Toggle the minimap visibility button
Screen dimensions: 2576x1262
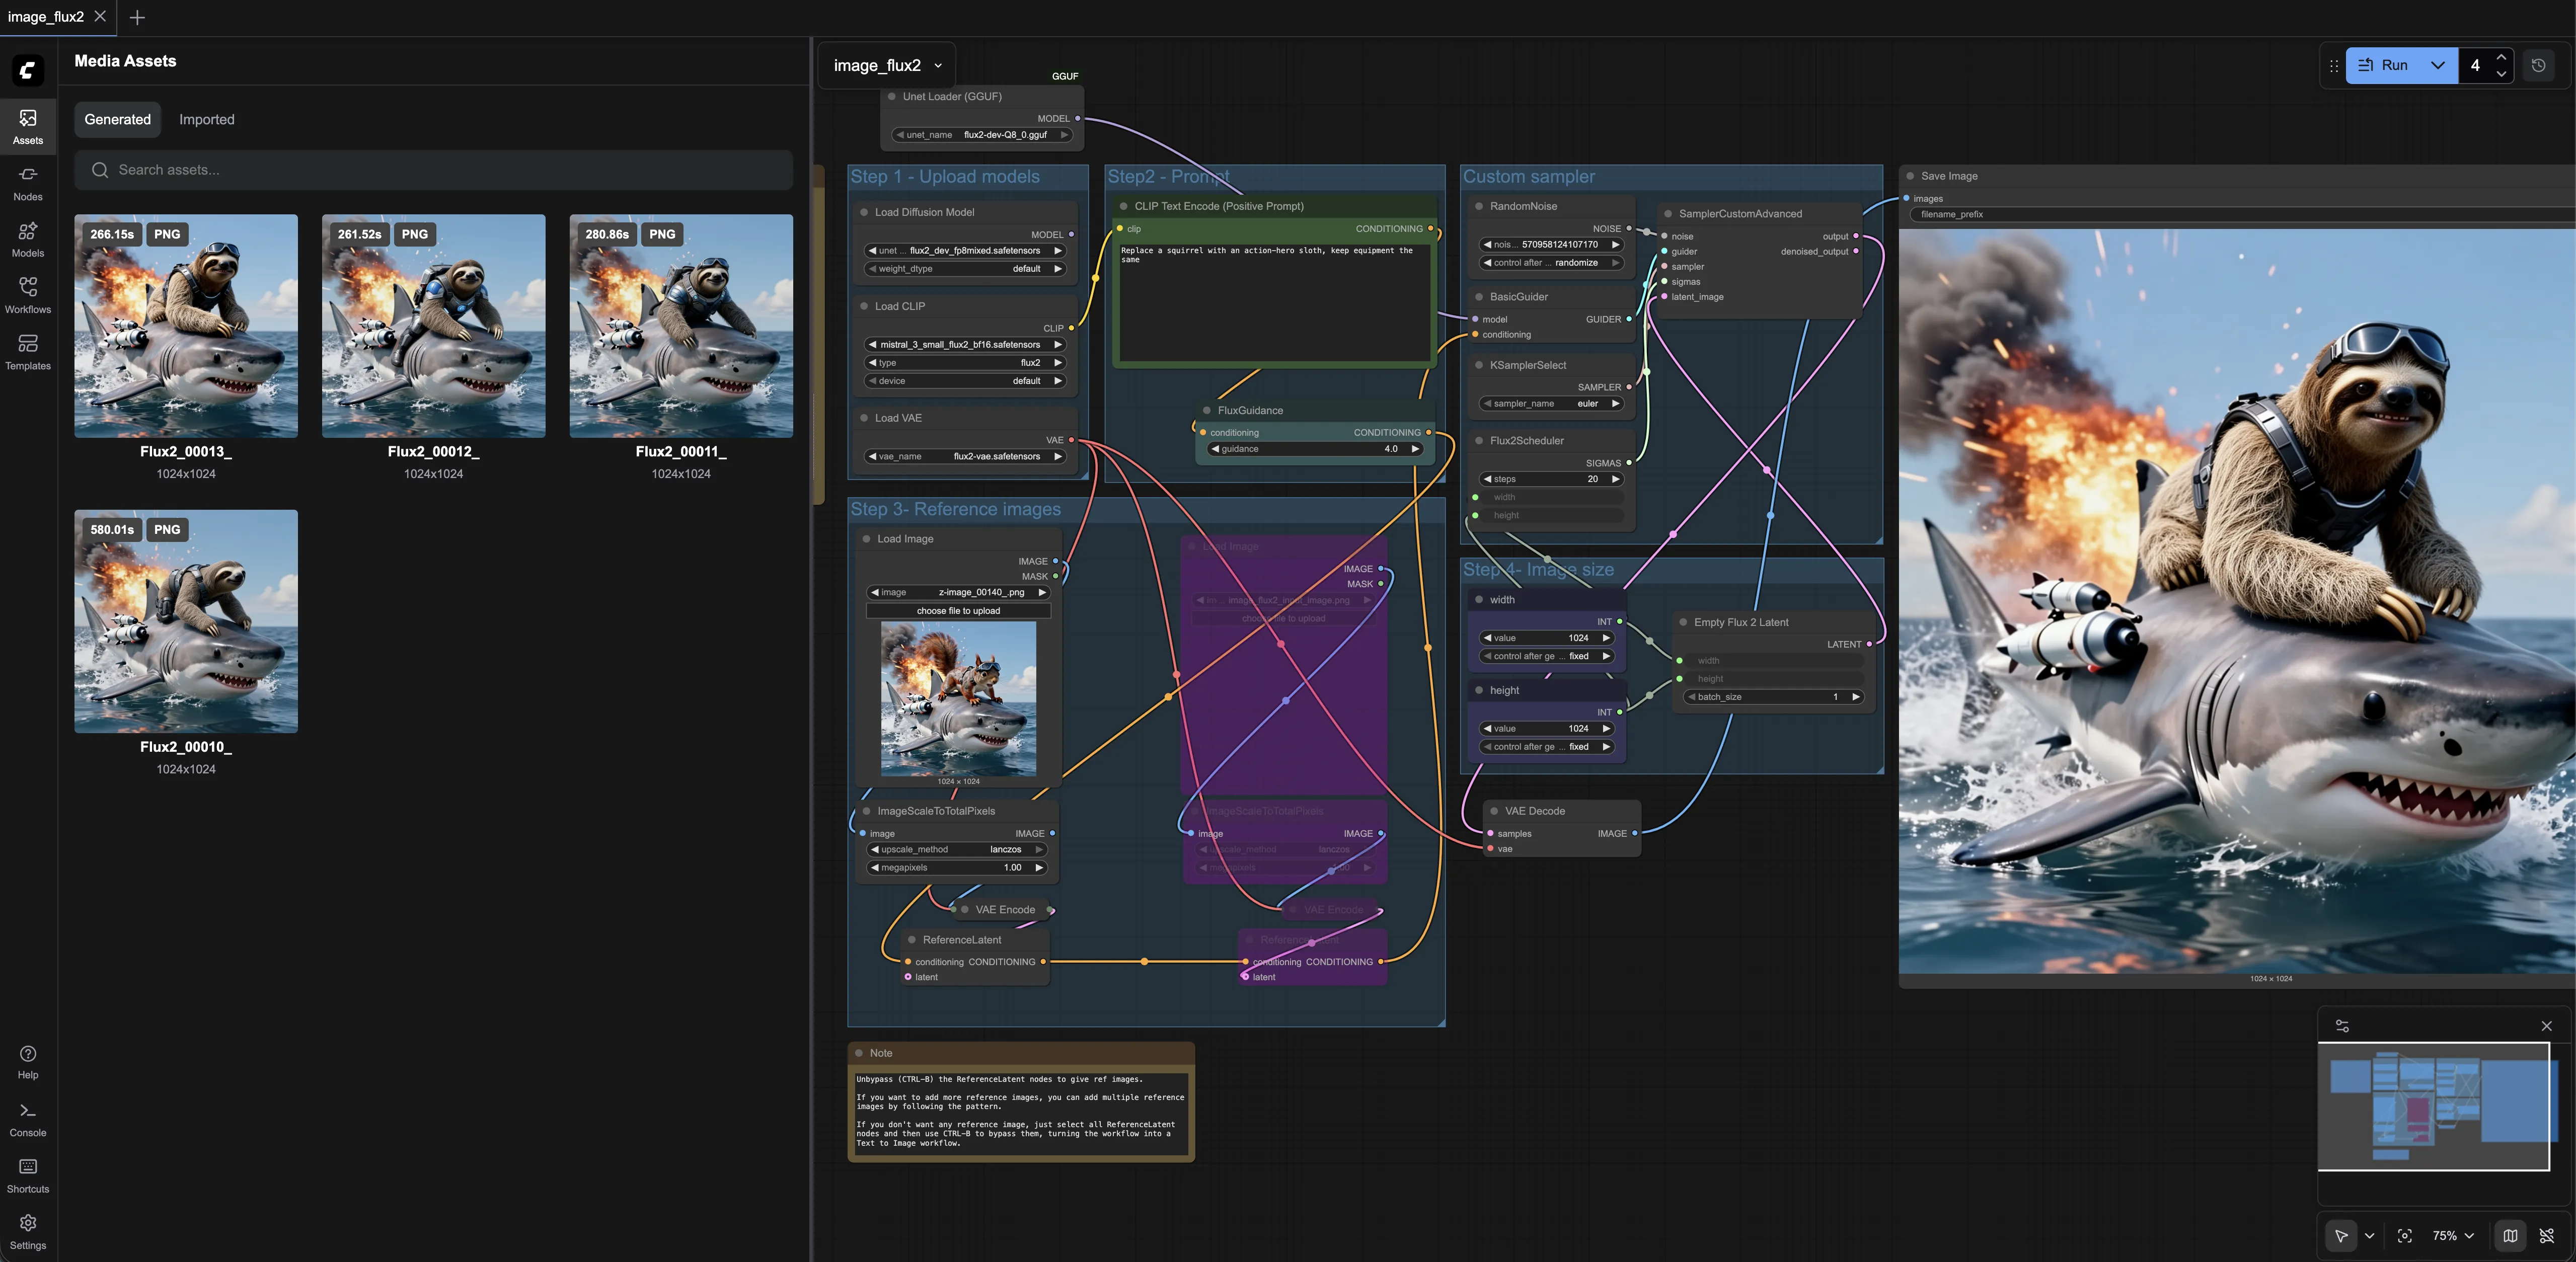(2510, 1235)
